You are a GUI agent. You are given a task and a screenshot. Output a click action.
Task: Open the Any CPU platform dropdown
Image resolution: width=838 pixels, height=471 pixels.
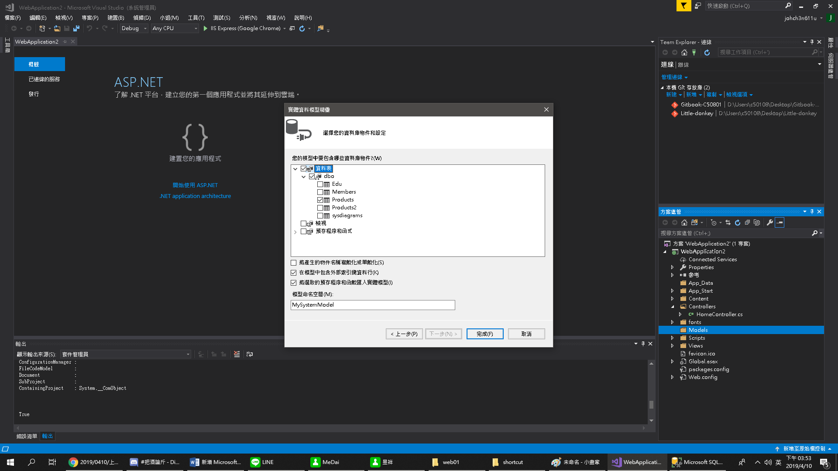click(175, 28)
